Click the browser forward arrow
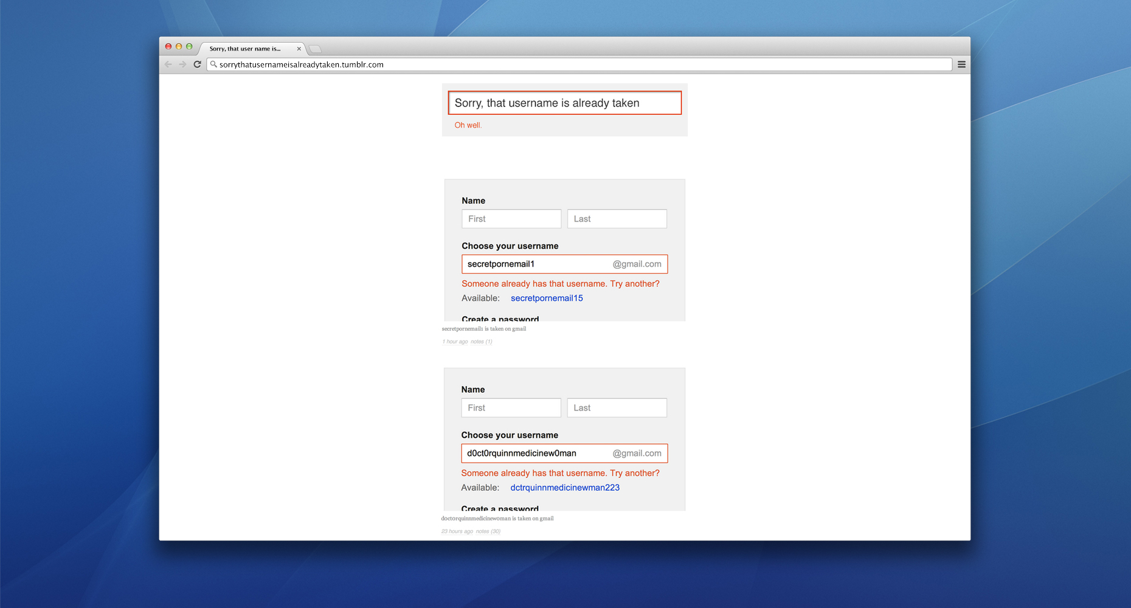The width and height of the screenshot is (1131, 608). click(182, 64)
